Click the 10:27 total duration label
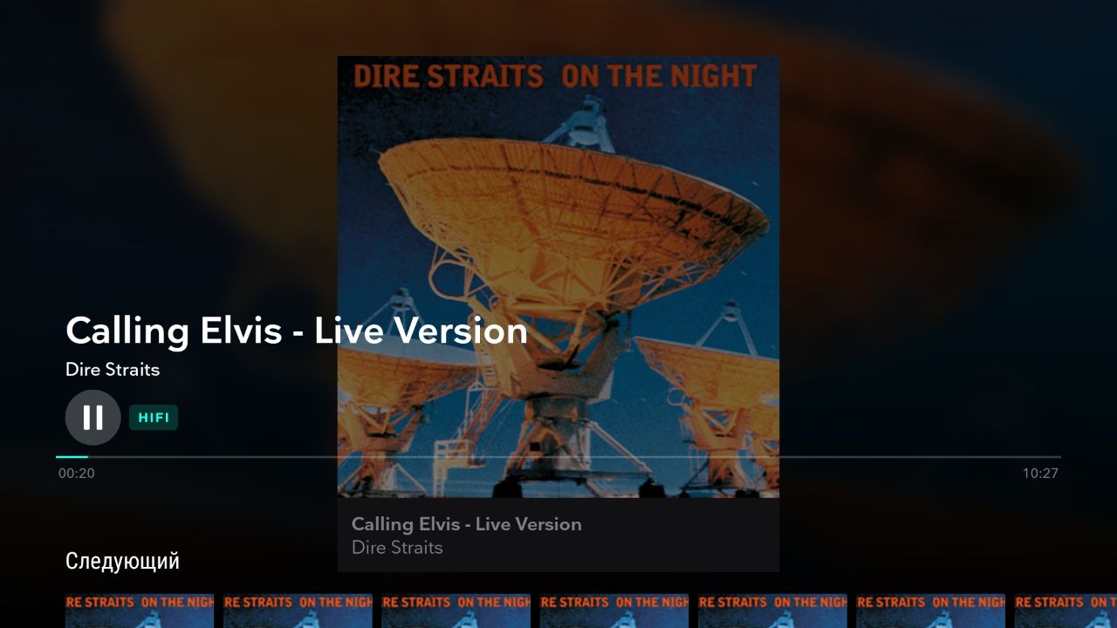This screenshot has height=628, width=1117. [x=1040, y=474]
